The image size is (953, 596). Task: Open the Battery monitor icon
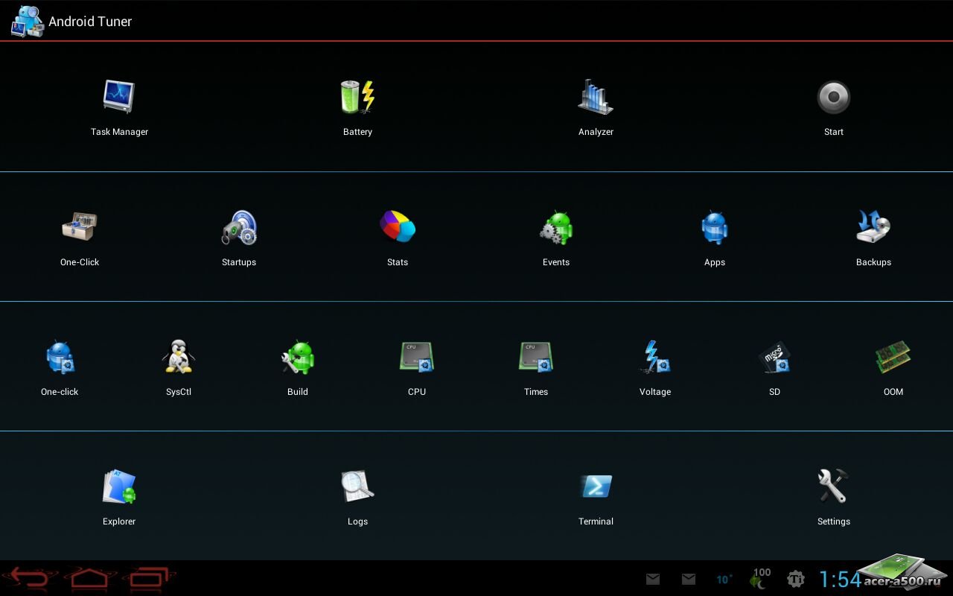[x=357, y=97]
